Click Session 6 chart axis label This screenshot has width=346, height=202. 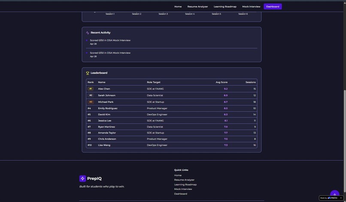point(243,14)
